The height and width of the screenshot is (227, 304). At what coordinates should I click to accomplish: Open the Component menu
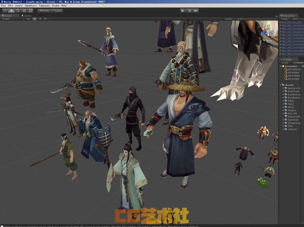[x=44, y=5]
